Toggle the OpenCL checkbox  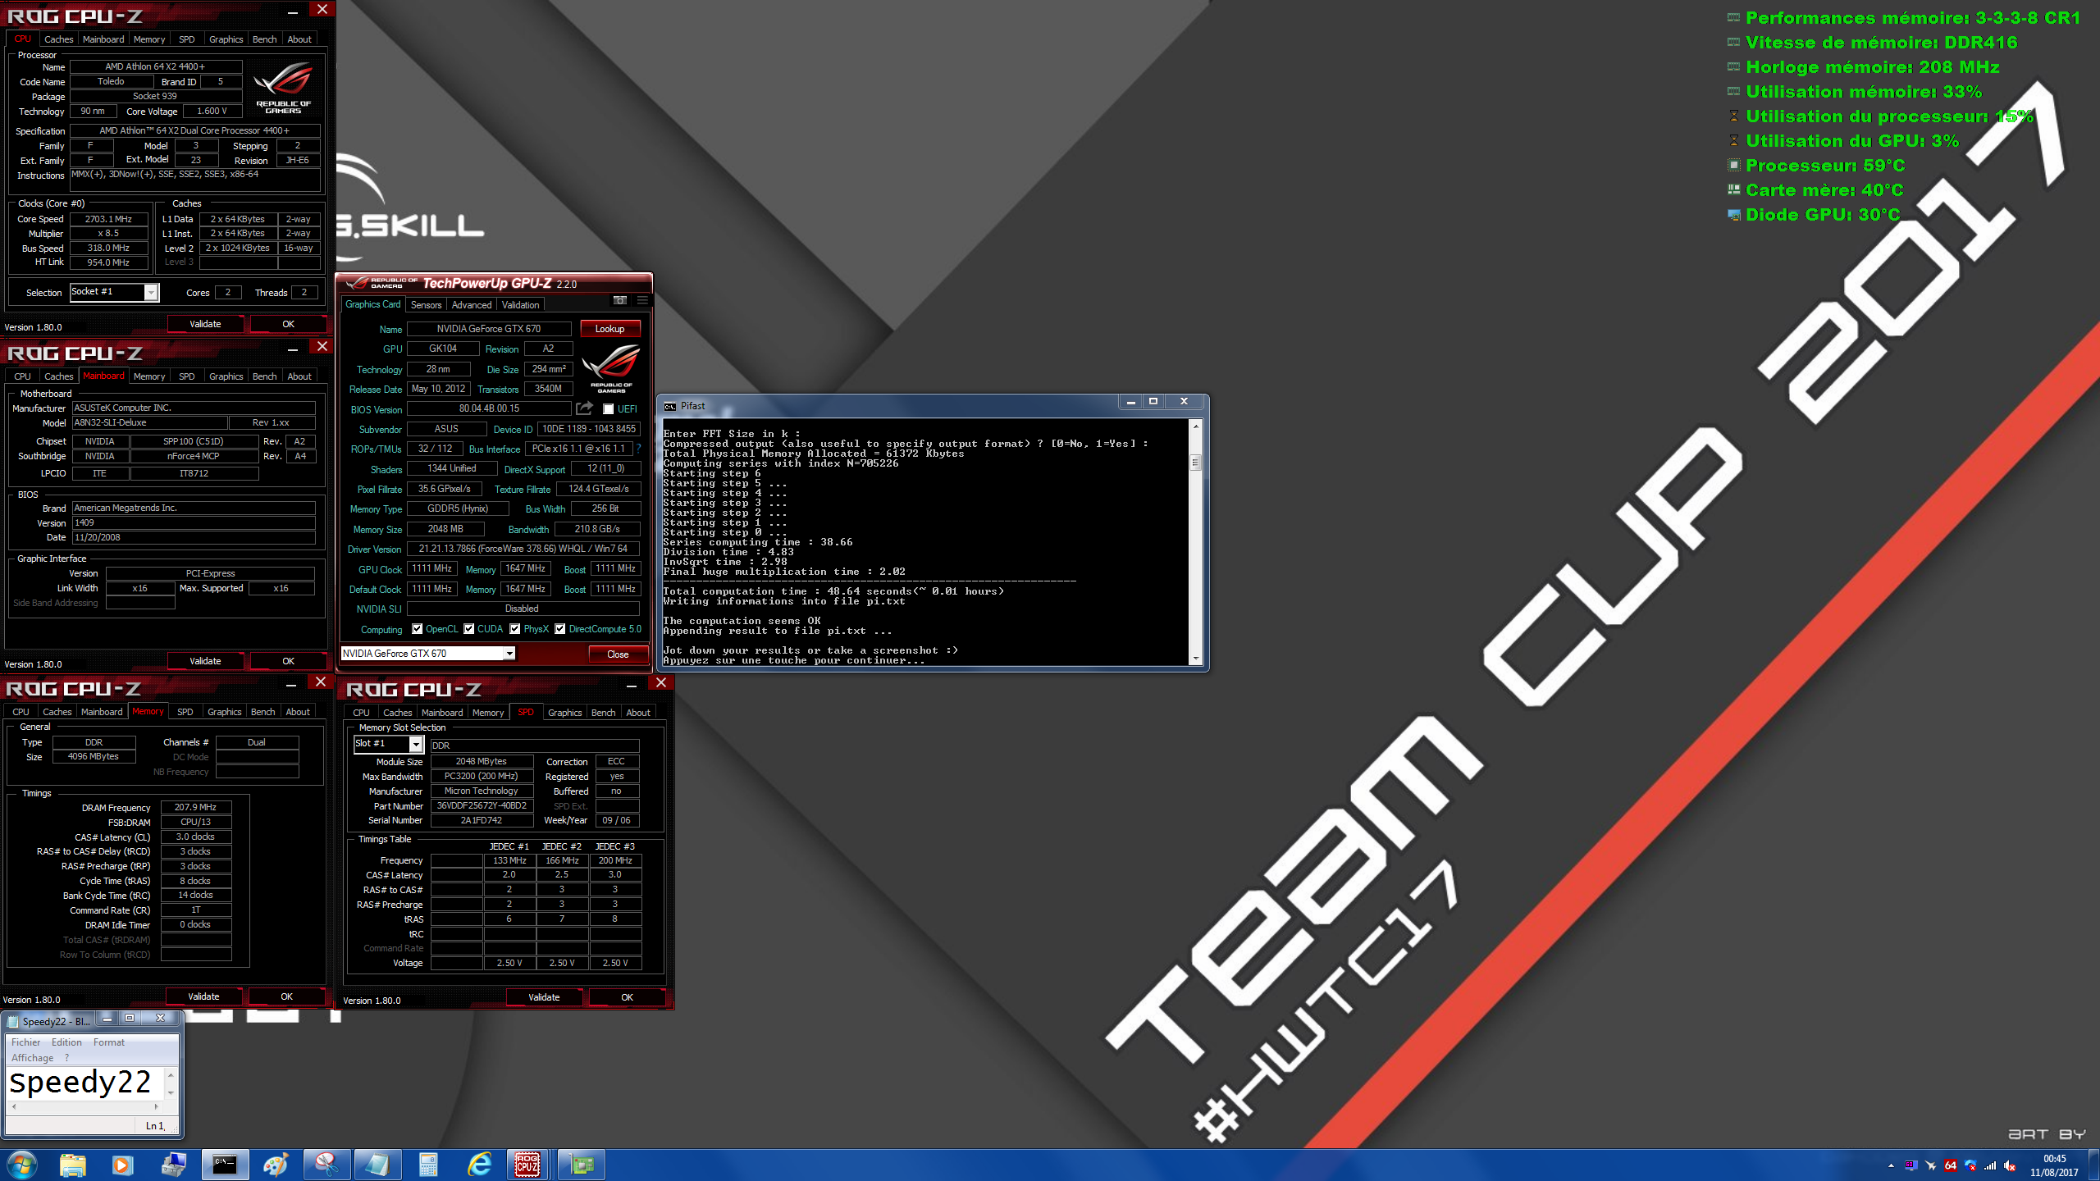pos(418,629)
